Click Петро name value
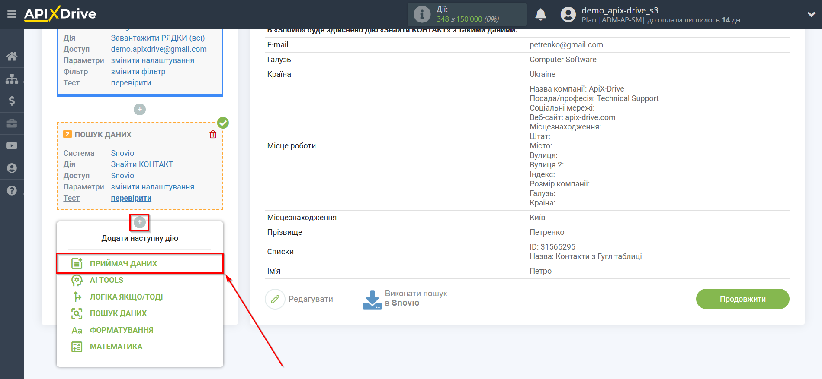The width and height of the screenshot is (822, 379). [x=540, y=271]
